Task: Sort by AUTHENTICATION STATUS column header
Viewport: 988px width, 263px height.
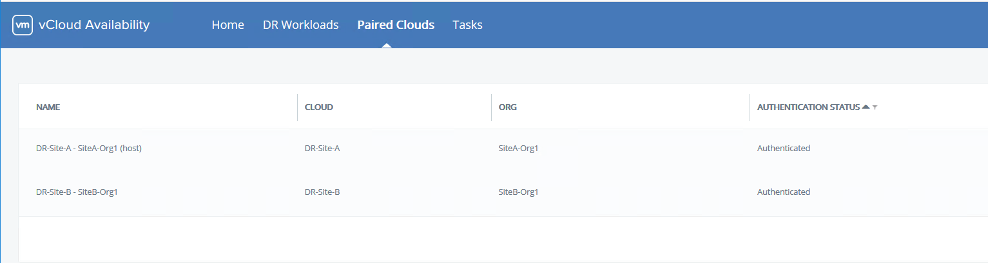Action: (808, 107)
